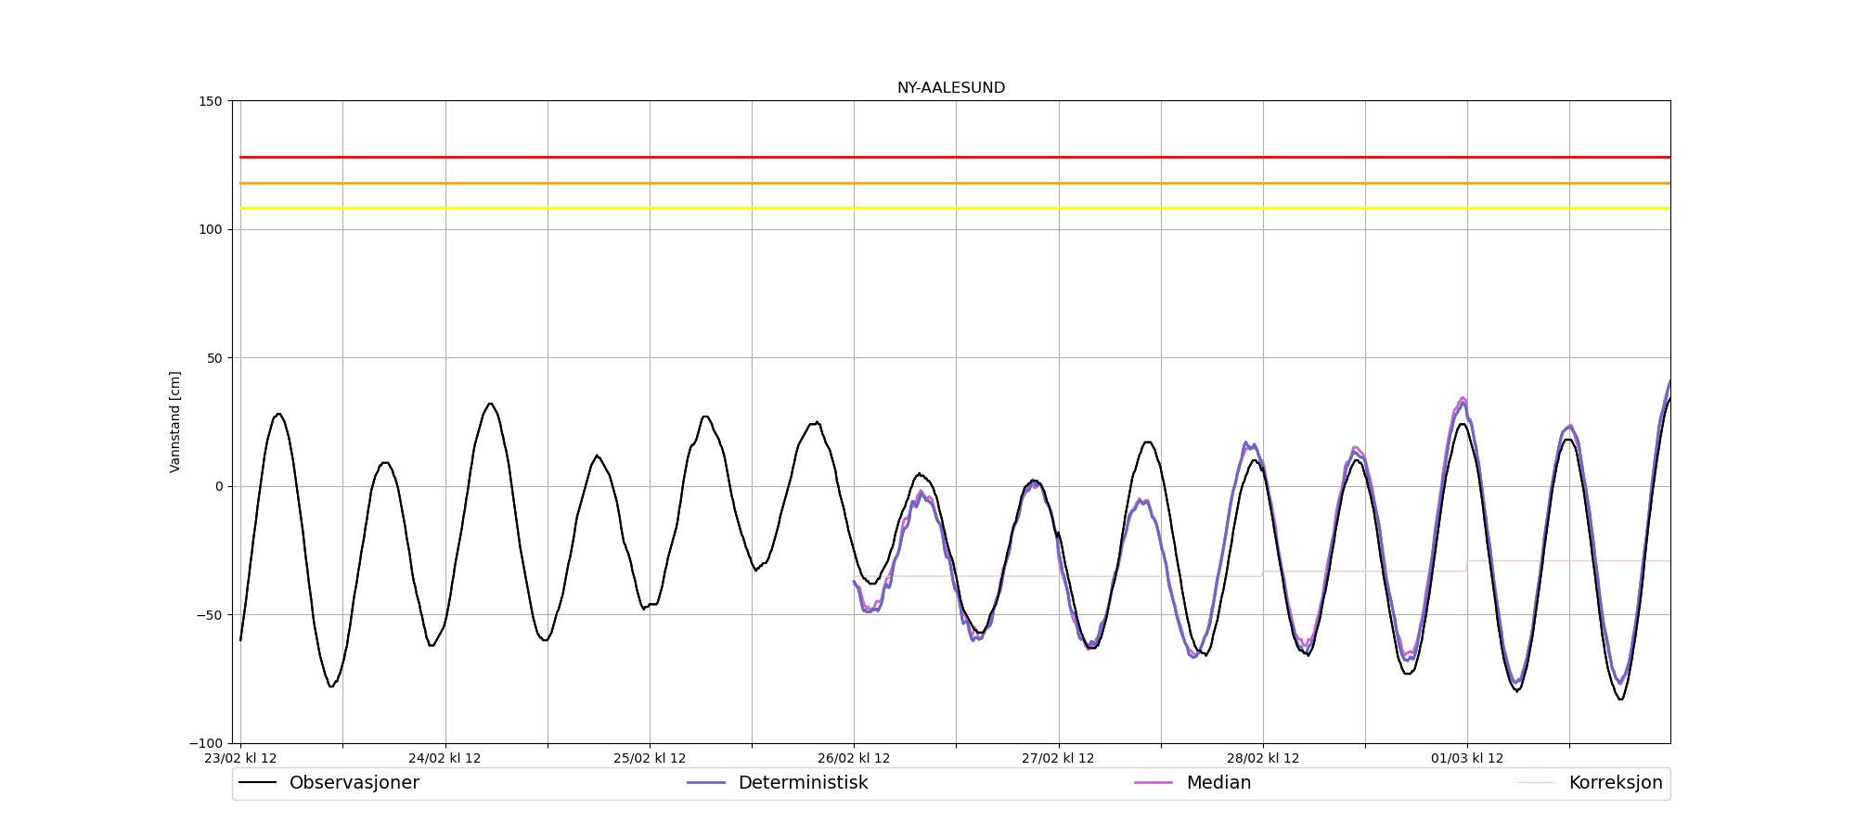The image size is (1856, 835).
Task: Select the Korreksjon legend label
Action: (x=1615, y=783)
